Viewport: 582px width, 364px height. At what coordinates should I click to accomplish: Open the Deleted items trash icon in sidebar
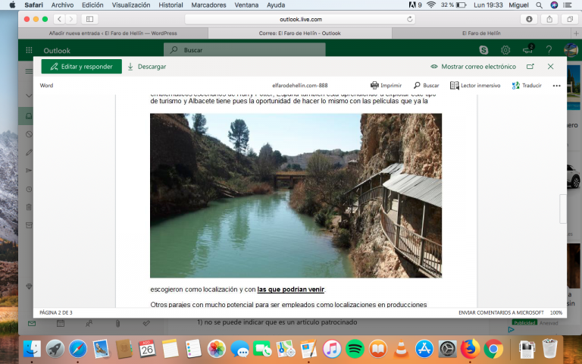point(29,207)
